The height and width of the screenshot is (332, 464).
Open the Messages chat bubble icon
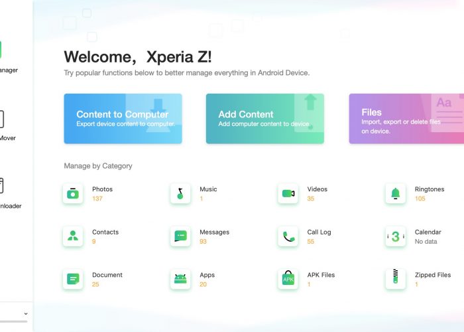[180, 236]
